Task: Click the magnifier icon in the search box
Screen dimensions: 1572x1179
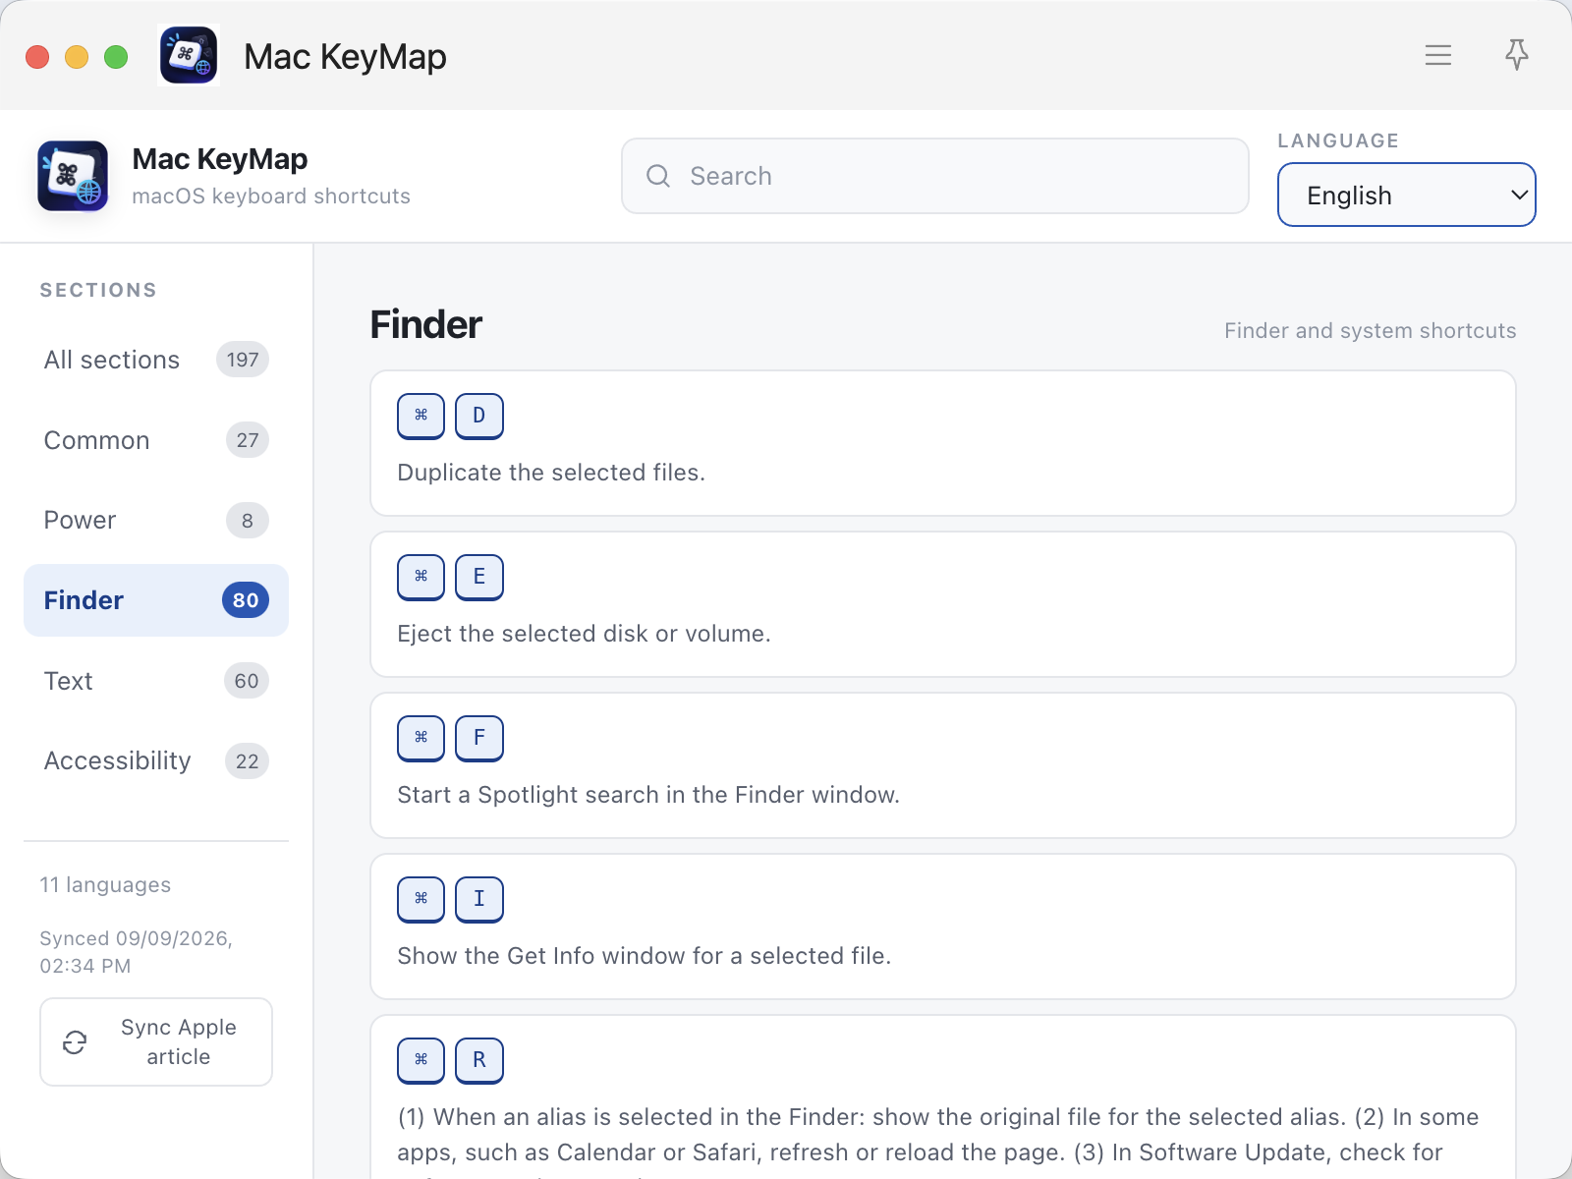Action: 657,176
